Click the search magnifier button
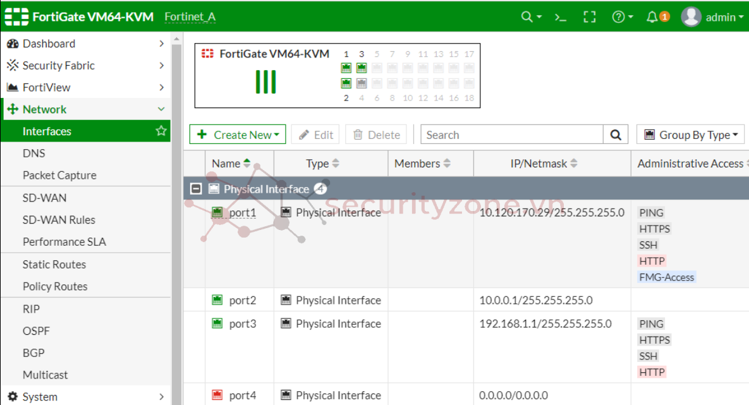The height and width of the screenshot is (405, 749). click(x=616, y=135)
